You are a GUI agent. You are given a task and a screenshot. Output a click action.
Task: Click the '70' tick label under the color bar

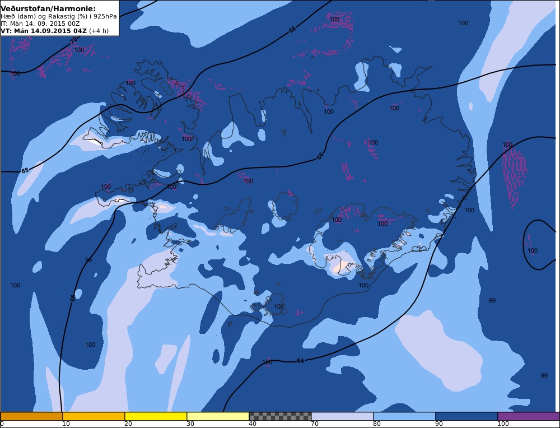pos(315,424)
